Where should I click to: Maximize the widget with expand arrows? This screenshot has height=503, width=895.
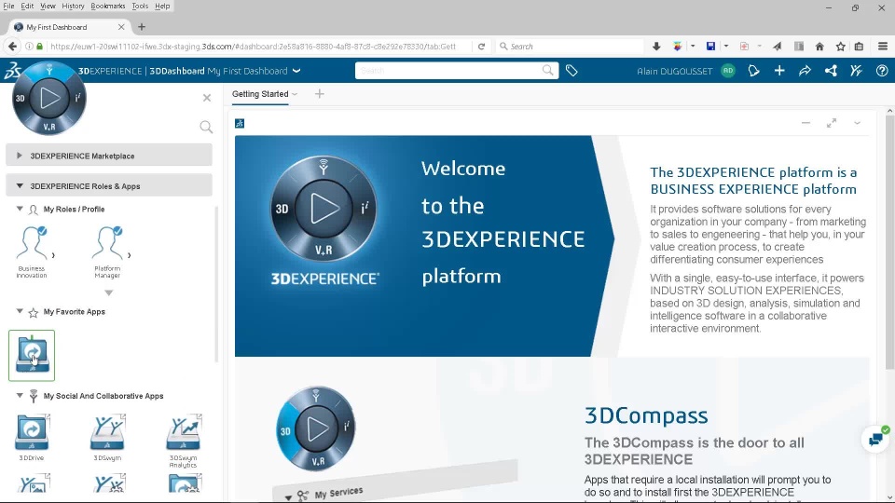click(x=832, y=123)
